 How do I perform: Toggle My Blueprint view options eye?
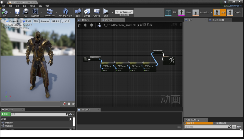coord(71,114)
